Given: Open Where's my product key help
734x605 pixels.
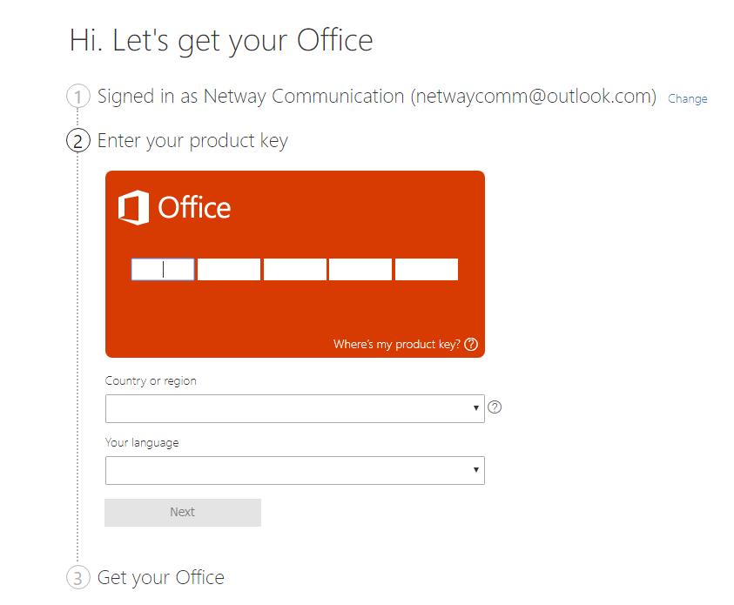Looking at the screenshot, I should [x=399, y=344].
